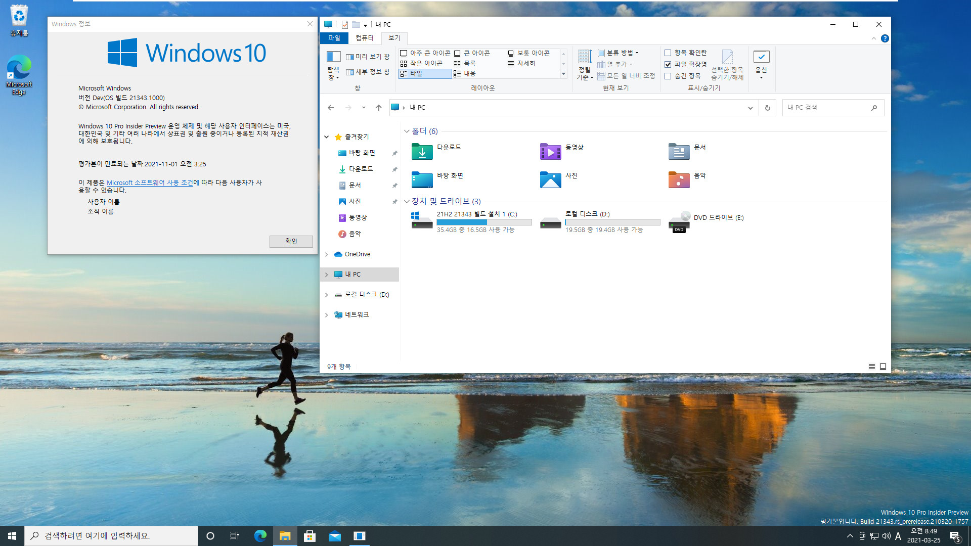
Task: Expand the layout gallery more arrow
Action: pos(563,74)
